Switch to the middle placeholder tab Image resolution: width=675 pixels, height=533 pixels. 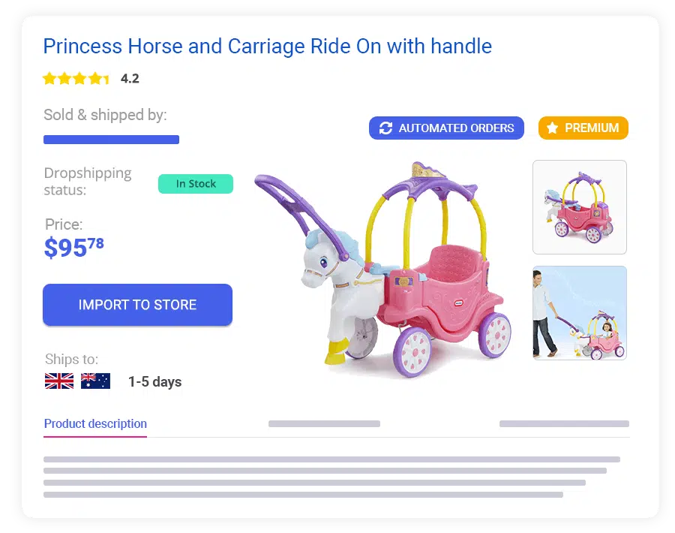pos(324,424)
